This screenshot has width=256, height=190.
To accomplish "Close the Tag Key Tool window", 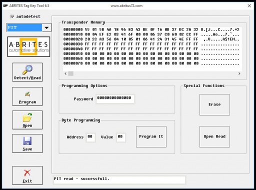I will click(x=249, y=6).
